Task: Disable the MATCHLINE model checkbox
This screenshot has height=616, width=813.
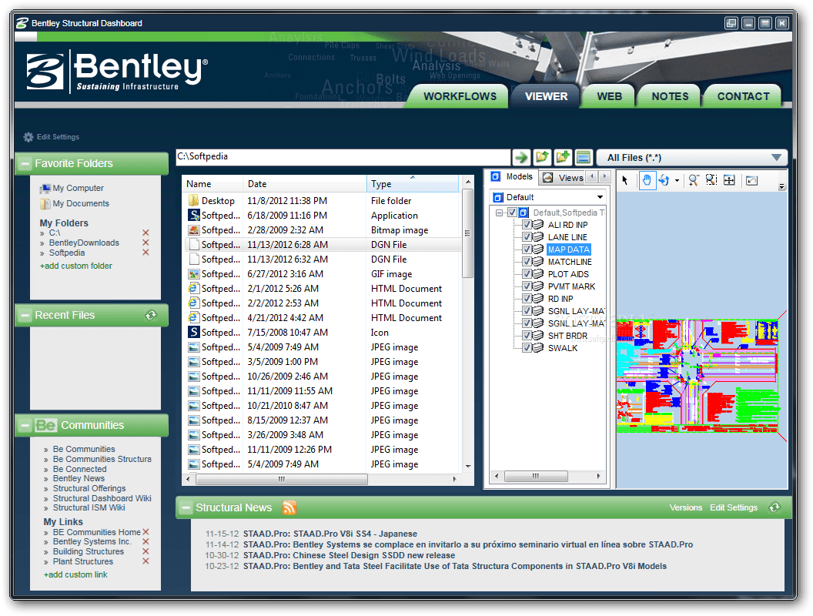Action: (525, 262)
